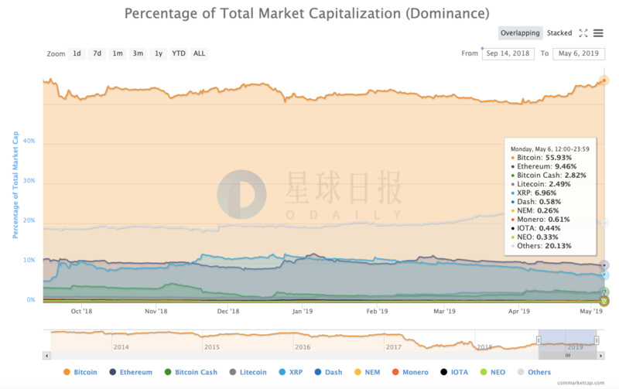Toggle Bitcoin series in legend
The height and width of the screenshot is (389, 619).
[x=80, y=372]
